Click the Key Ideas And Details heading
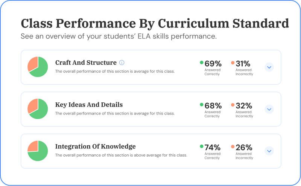The width and height of the screenshot is (301, 186). [x=89, y=105]
